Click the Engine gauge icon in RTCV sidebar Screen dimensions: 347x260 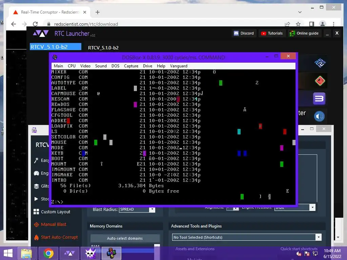pyautogui.click(x=36, y=173)
